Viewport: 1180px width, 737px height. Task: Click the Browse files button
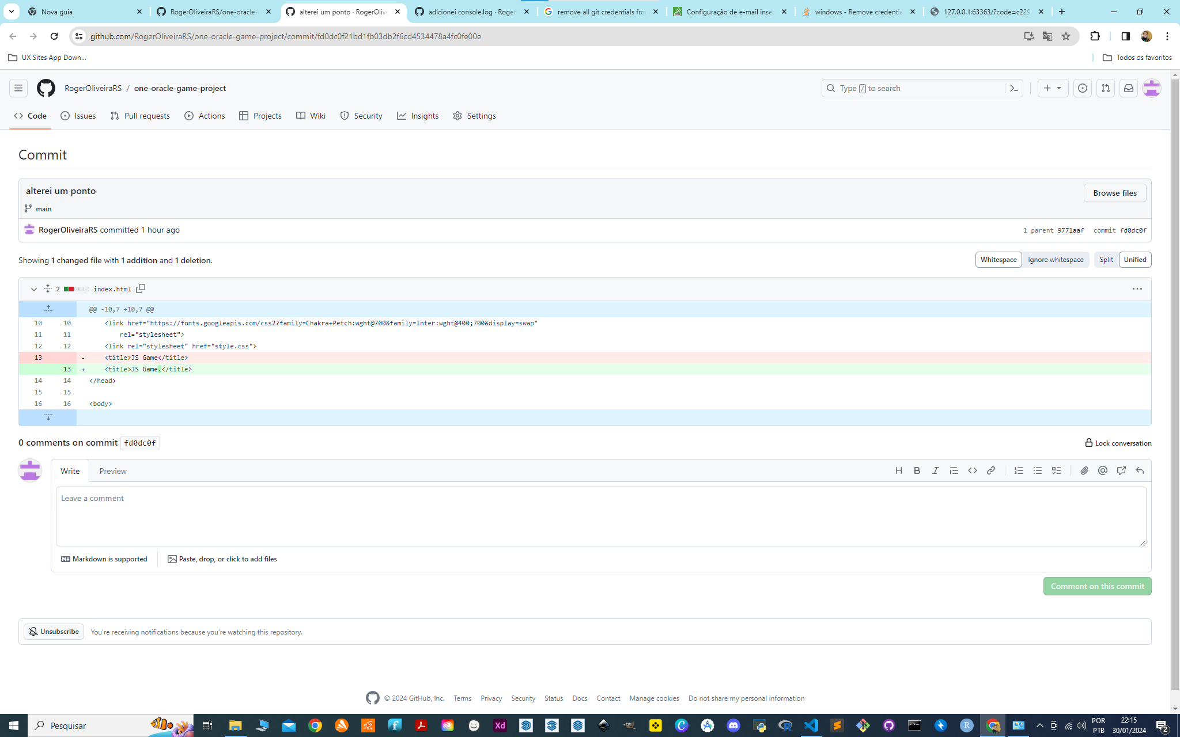[x=1114, y=193]
